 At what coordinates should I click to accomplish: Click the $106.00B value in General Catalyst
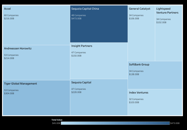tap(134, 18)
